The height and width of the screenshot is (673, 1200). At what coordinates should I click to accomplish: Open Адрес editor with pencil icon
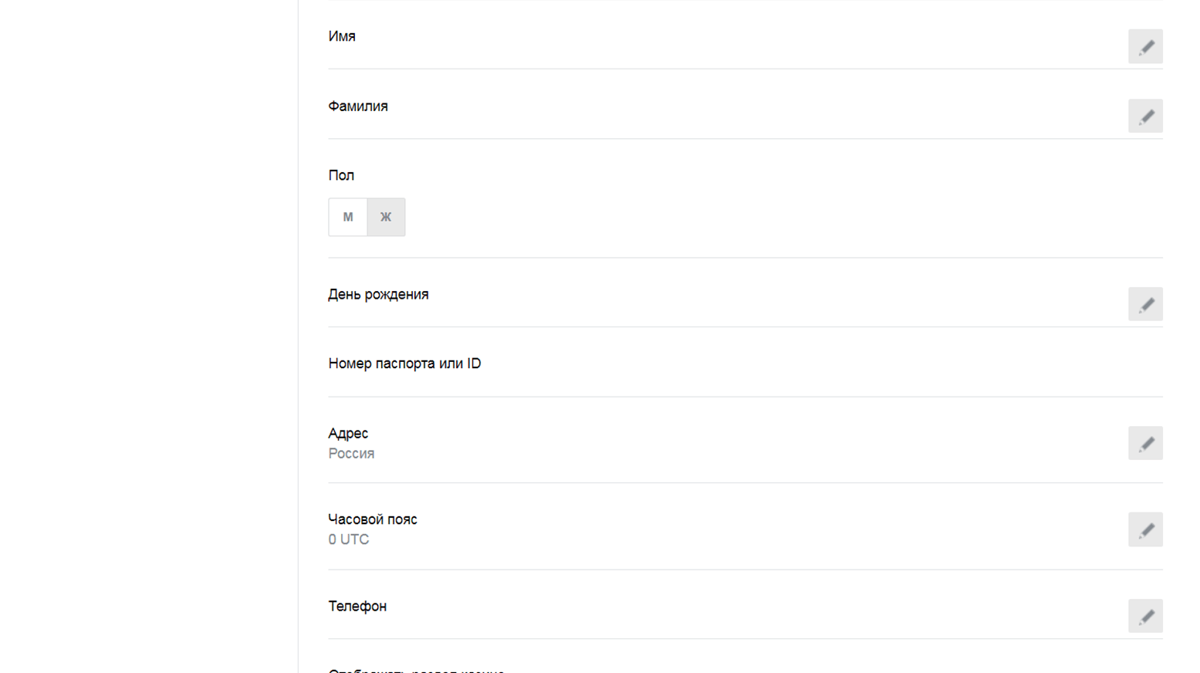(x=1145, y=444)
